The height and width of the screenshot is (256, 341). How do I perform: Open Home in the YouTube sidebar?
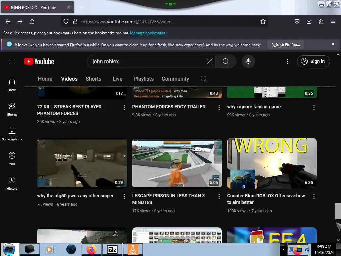click(12, 85)
